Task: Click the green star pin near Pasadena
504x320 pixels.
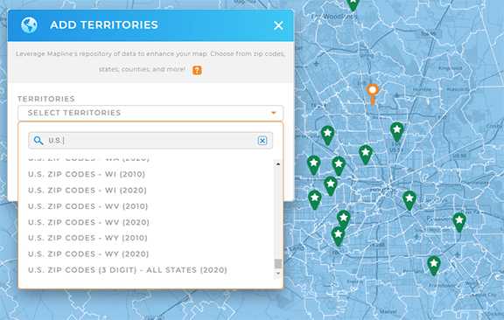Action: [x=459, y=222]
